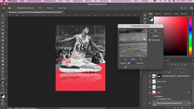
Task: Select the Zoom tool in left toolbar
Action: point(3,86)
